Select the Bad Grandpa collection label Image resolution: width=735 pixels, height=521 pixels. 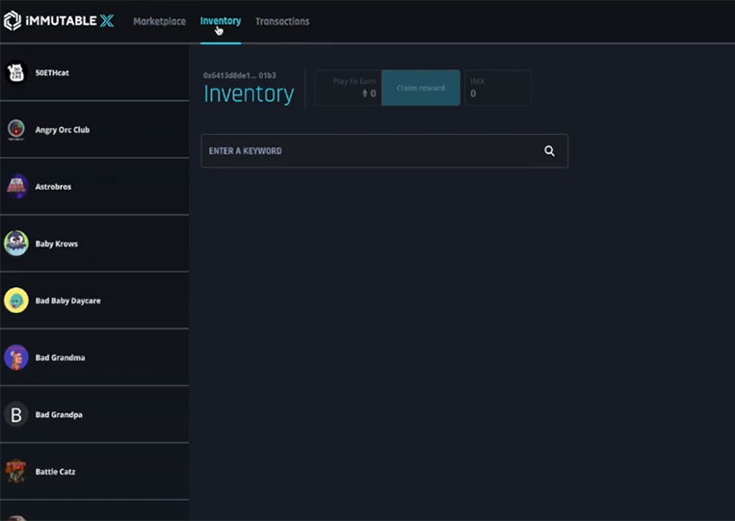pyautogui.click(x=59, y=415)
